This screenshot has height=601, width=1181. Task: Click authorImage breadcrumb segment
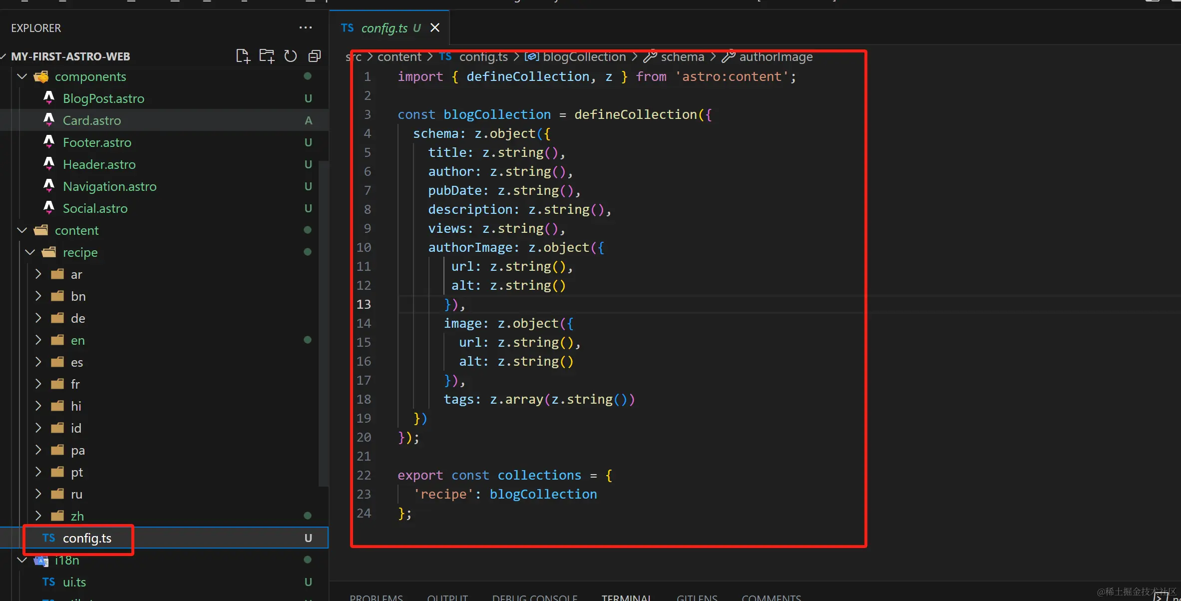(x=776, y=57)
